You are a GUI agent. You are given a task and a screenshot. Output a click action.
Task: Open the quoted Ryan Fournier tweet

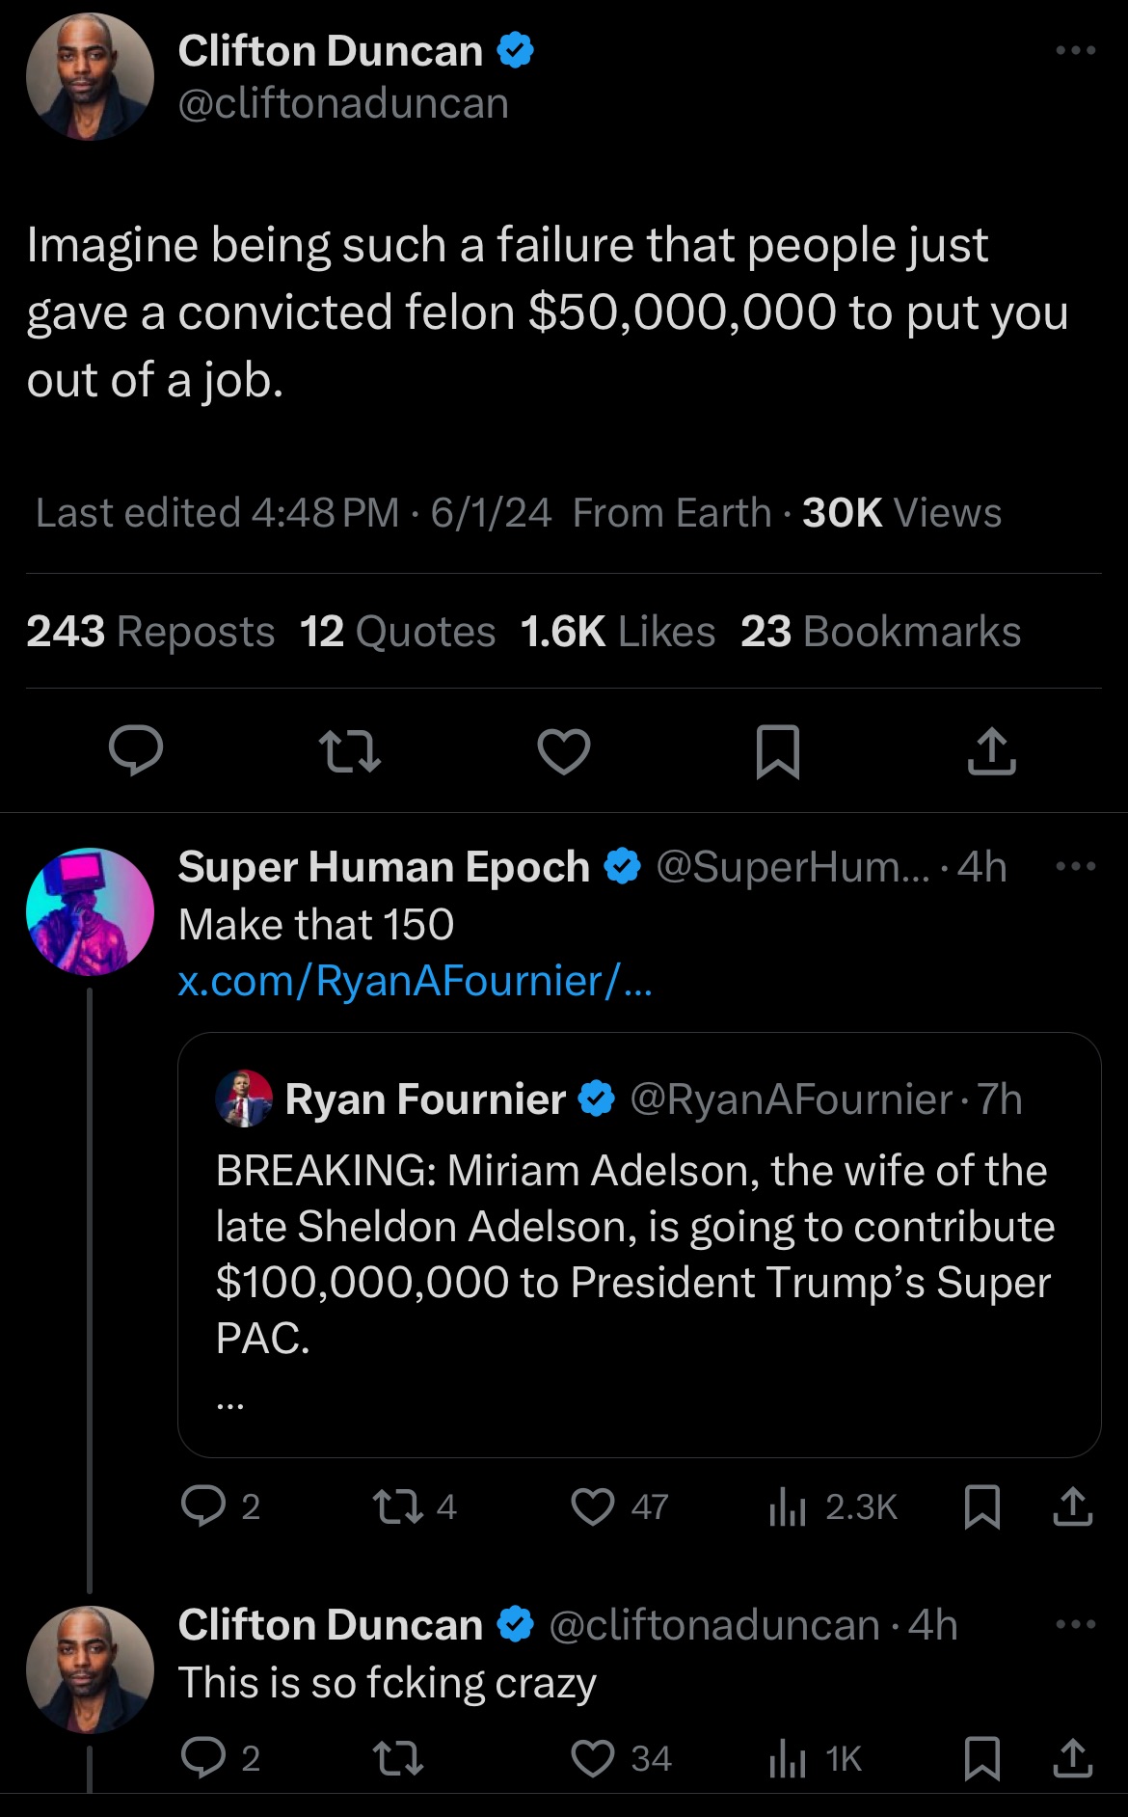tap(638, 1254)
